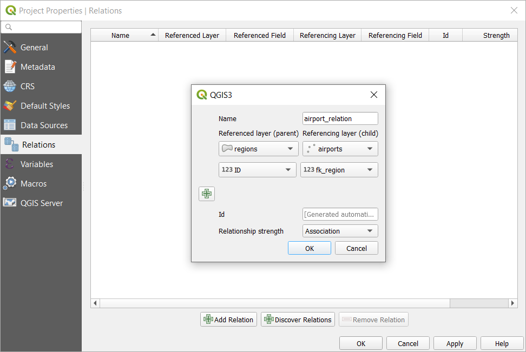
Task: Open the General settings page
Action: 34,48
